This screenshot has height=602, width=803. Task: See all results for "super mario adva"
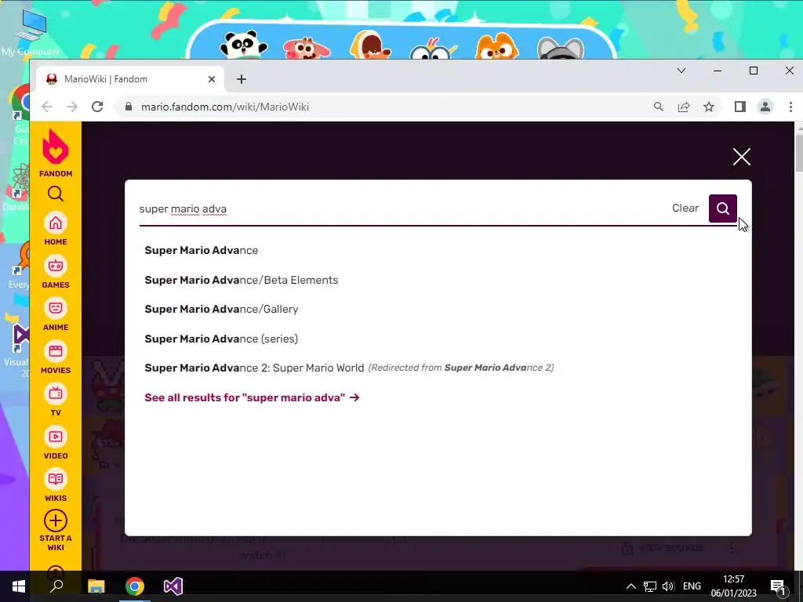pyautogui.click(x=252, y=397)
